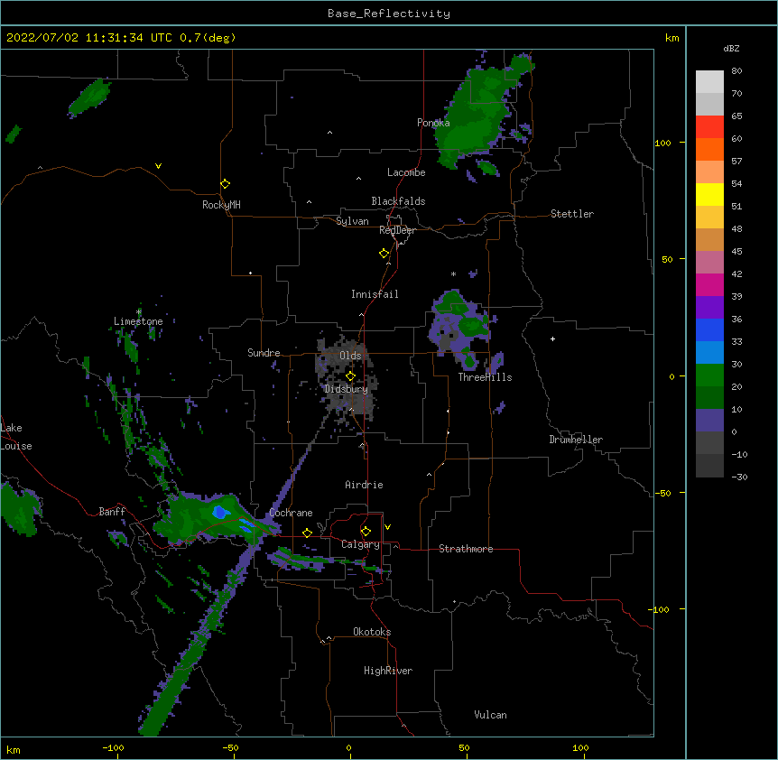Click the HighRiver label
The image size is (778, 760).
coord(388,671)
